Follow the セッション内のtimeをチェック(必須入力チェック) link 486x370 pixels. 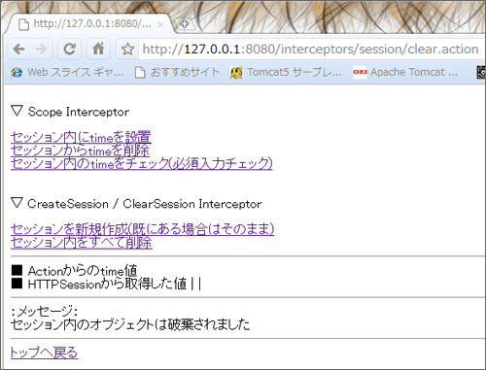coord(142,164)
